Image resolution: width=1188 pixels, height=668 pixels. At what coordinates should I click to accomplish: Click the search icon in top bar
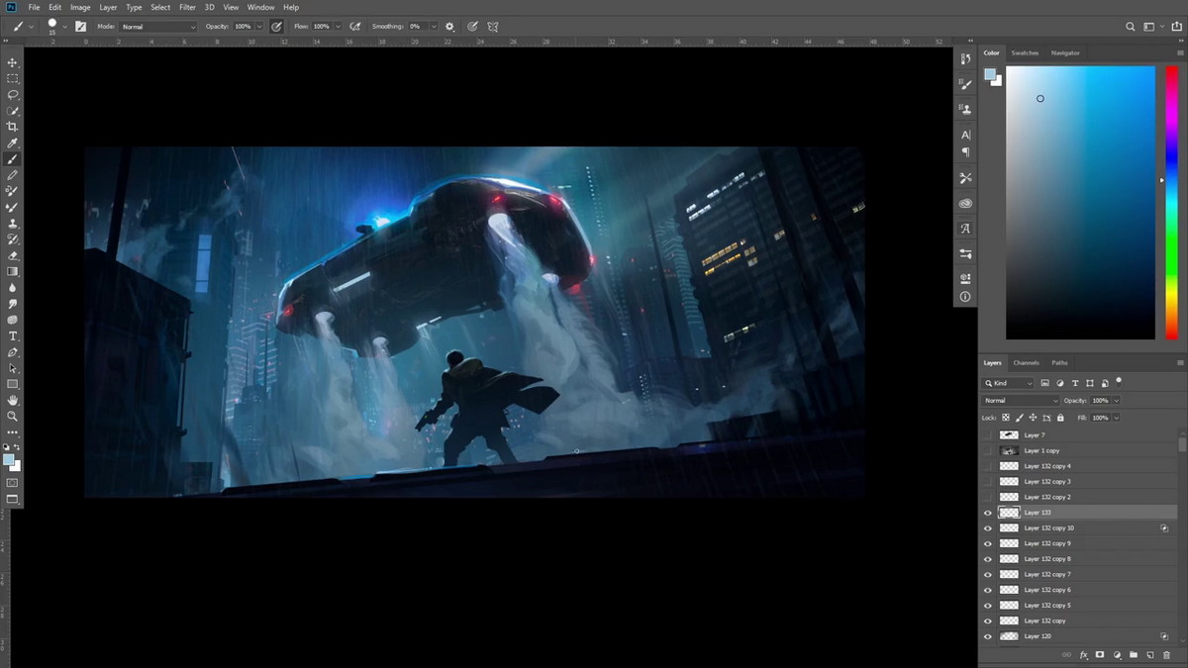pos(1131,27)
